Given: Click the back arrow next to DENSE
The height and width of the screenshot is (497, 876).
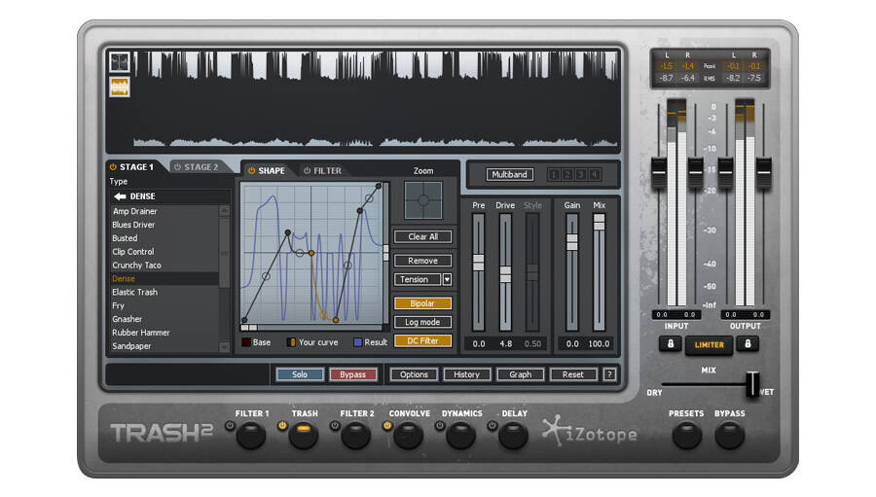Looking at the screenshot, I should coord(120,196).
